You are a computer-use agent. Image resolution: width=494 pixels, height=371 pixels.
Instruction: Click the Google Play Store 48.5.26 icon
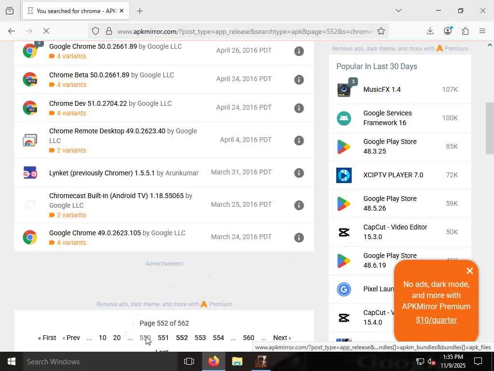click(344, 204)
